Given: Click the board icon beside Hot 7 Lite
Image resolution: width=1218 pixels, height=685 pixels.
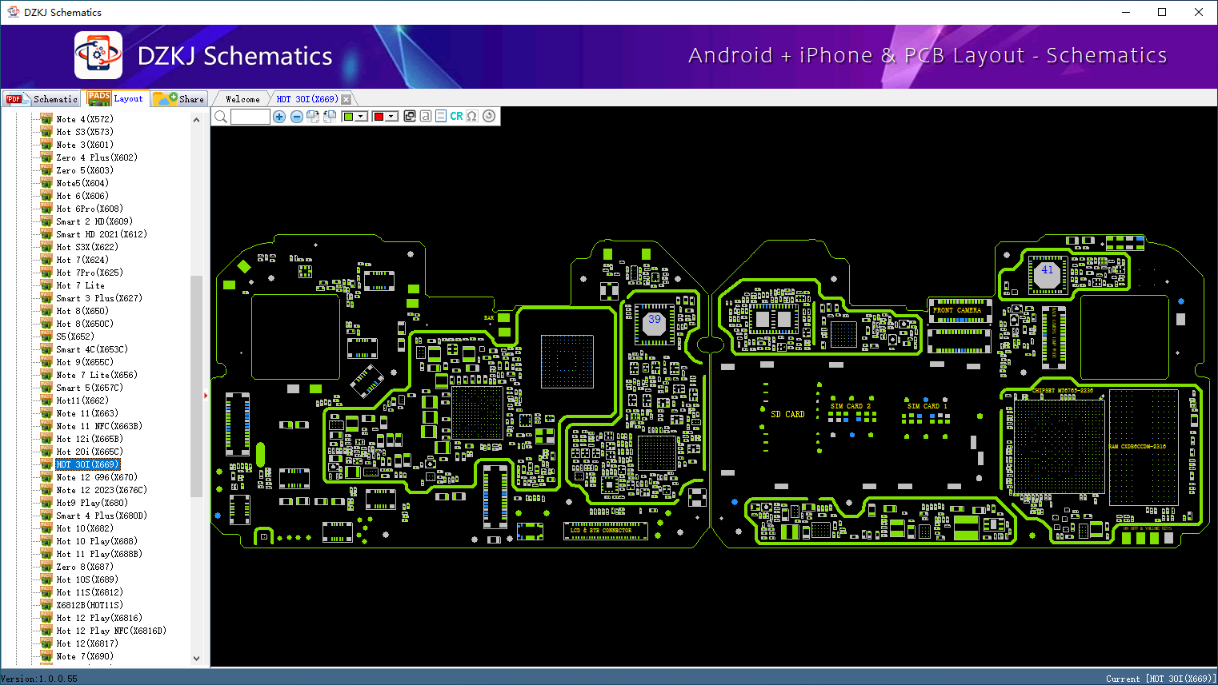Looking at the screenshot, I should 46,285.
